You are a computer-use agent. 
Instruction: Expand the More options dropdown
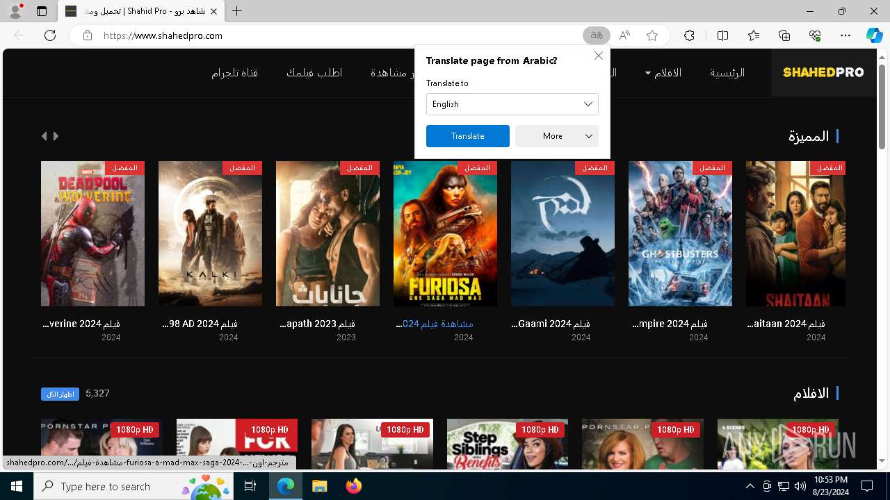(557, 136)
